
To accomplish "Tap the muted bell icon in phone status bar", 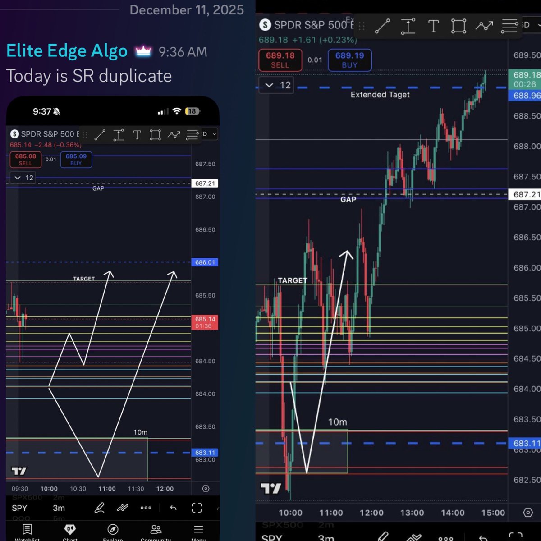I will pyautogui.click(x=57, y=111).
